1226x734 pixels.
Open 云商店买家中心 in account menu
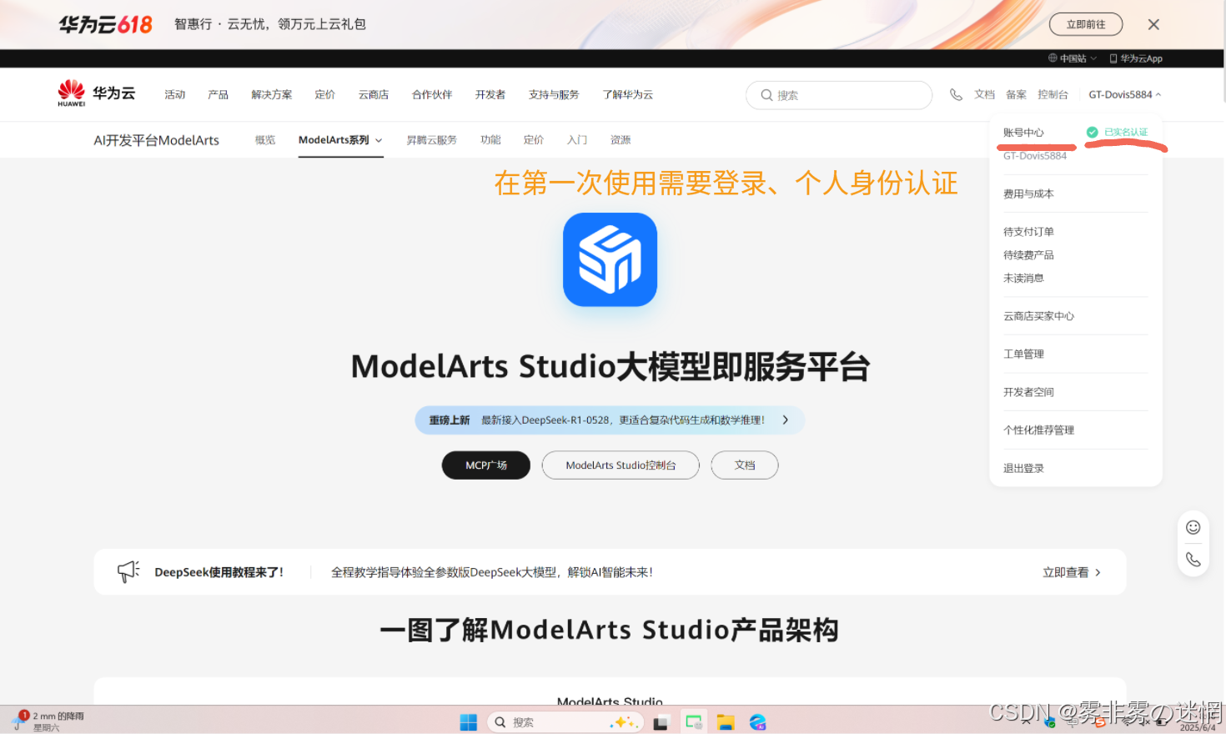click(x=1038, y=316)
